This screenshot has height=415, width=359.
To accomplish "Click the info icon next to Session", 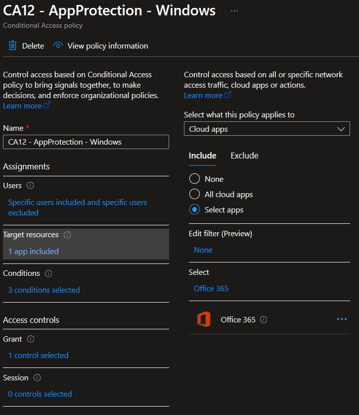I will click(x=37, y=378).
